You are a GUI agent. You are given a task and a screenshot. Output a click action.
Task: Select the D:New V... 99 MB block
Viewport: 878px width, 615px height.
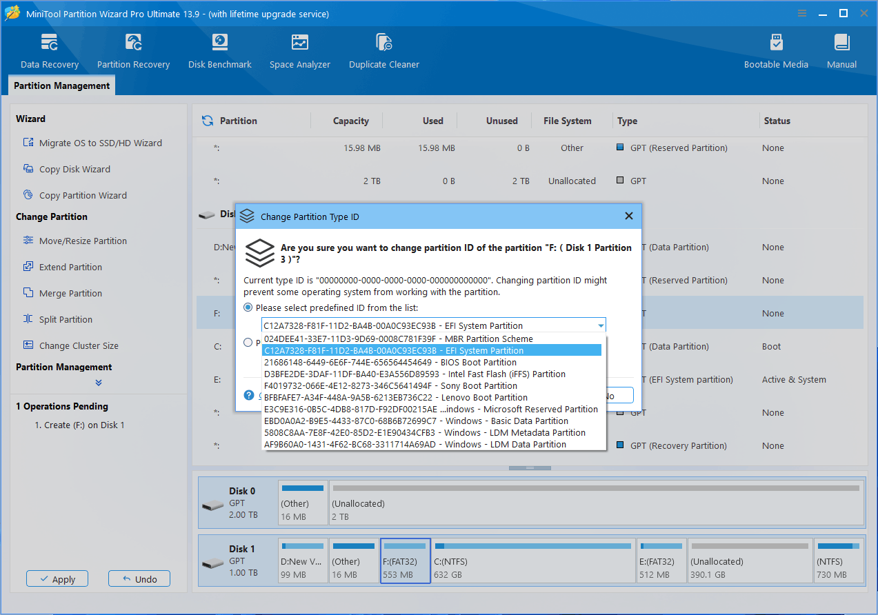[303, 561]
